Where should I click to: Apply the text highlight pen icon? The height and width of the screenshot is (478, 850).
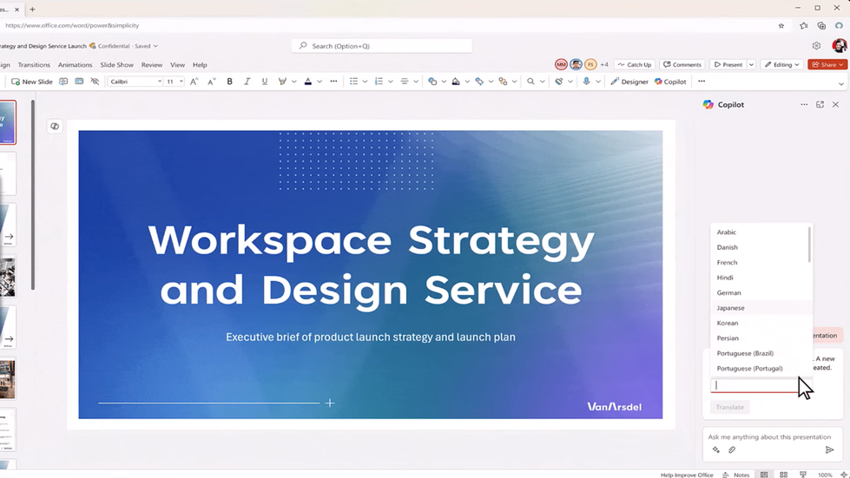282,82
